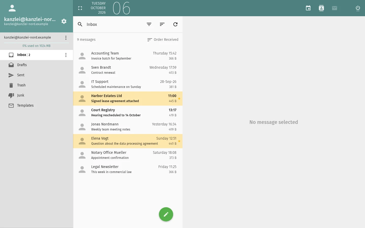
Task: Open the Calendar module icon
Action: pos(308,8)
